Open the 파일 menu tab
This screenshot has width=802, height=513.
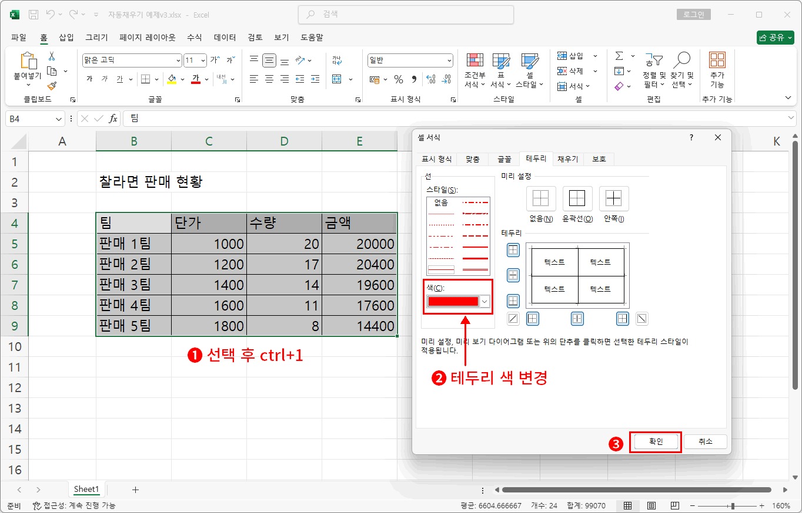pos(19,37)
